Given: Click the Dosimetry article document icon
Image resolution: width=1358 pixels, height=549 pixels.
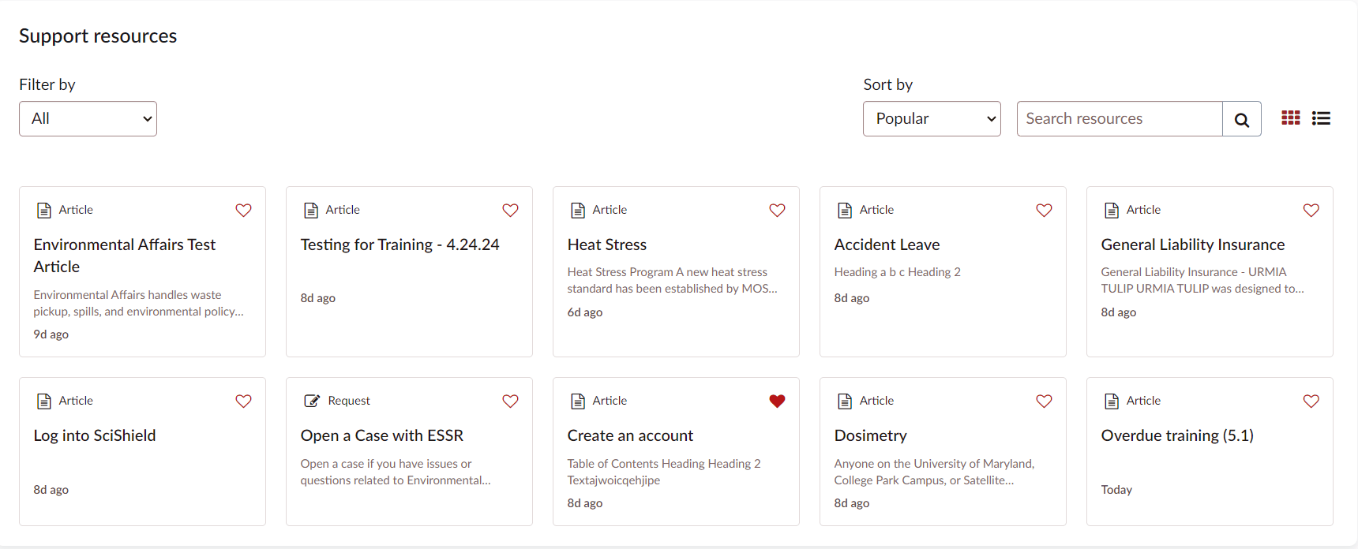Looking at the screenshot, I should [845, 401].
